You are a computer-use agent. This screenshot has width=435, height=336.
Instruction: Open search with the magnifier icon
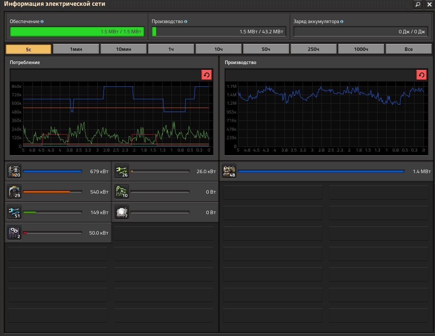(418, 4)
